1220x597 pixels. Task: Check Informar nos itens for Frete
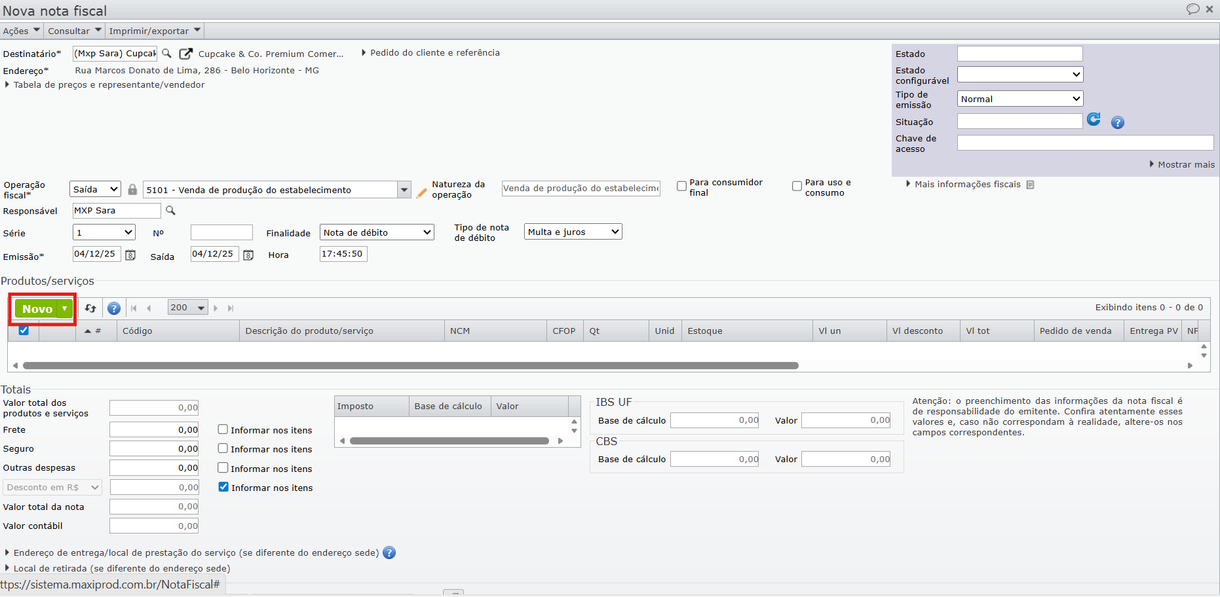tap(223, 429)
